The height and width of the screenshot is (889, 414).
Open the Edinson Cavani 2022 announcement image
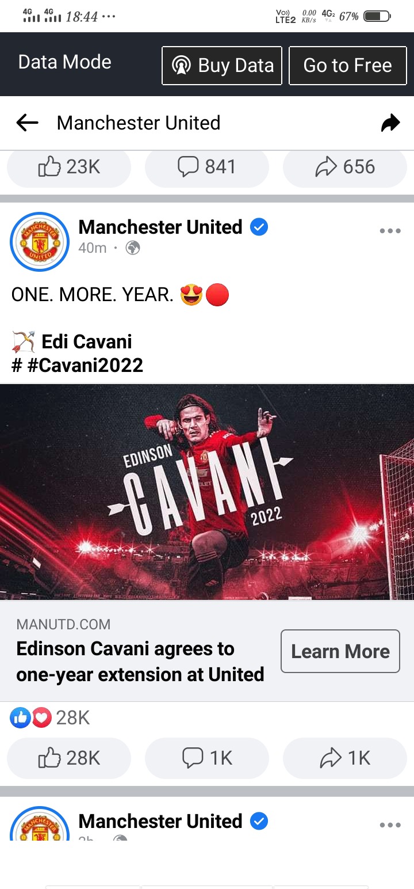click(x=207, y=492)
